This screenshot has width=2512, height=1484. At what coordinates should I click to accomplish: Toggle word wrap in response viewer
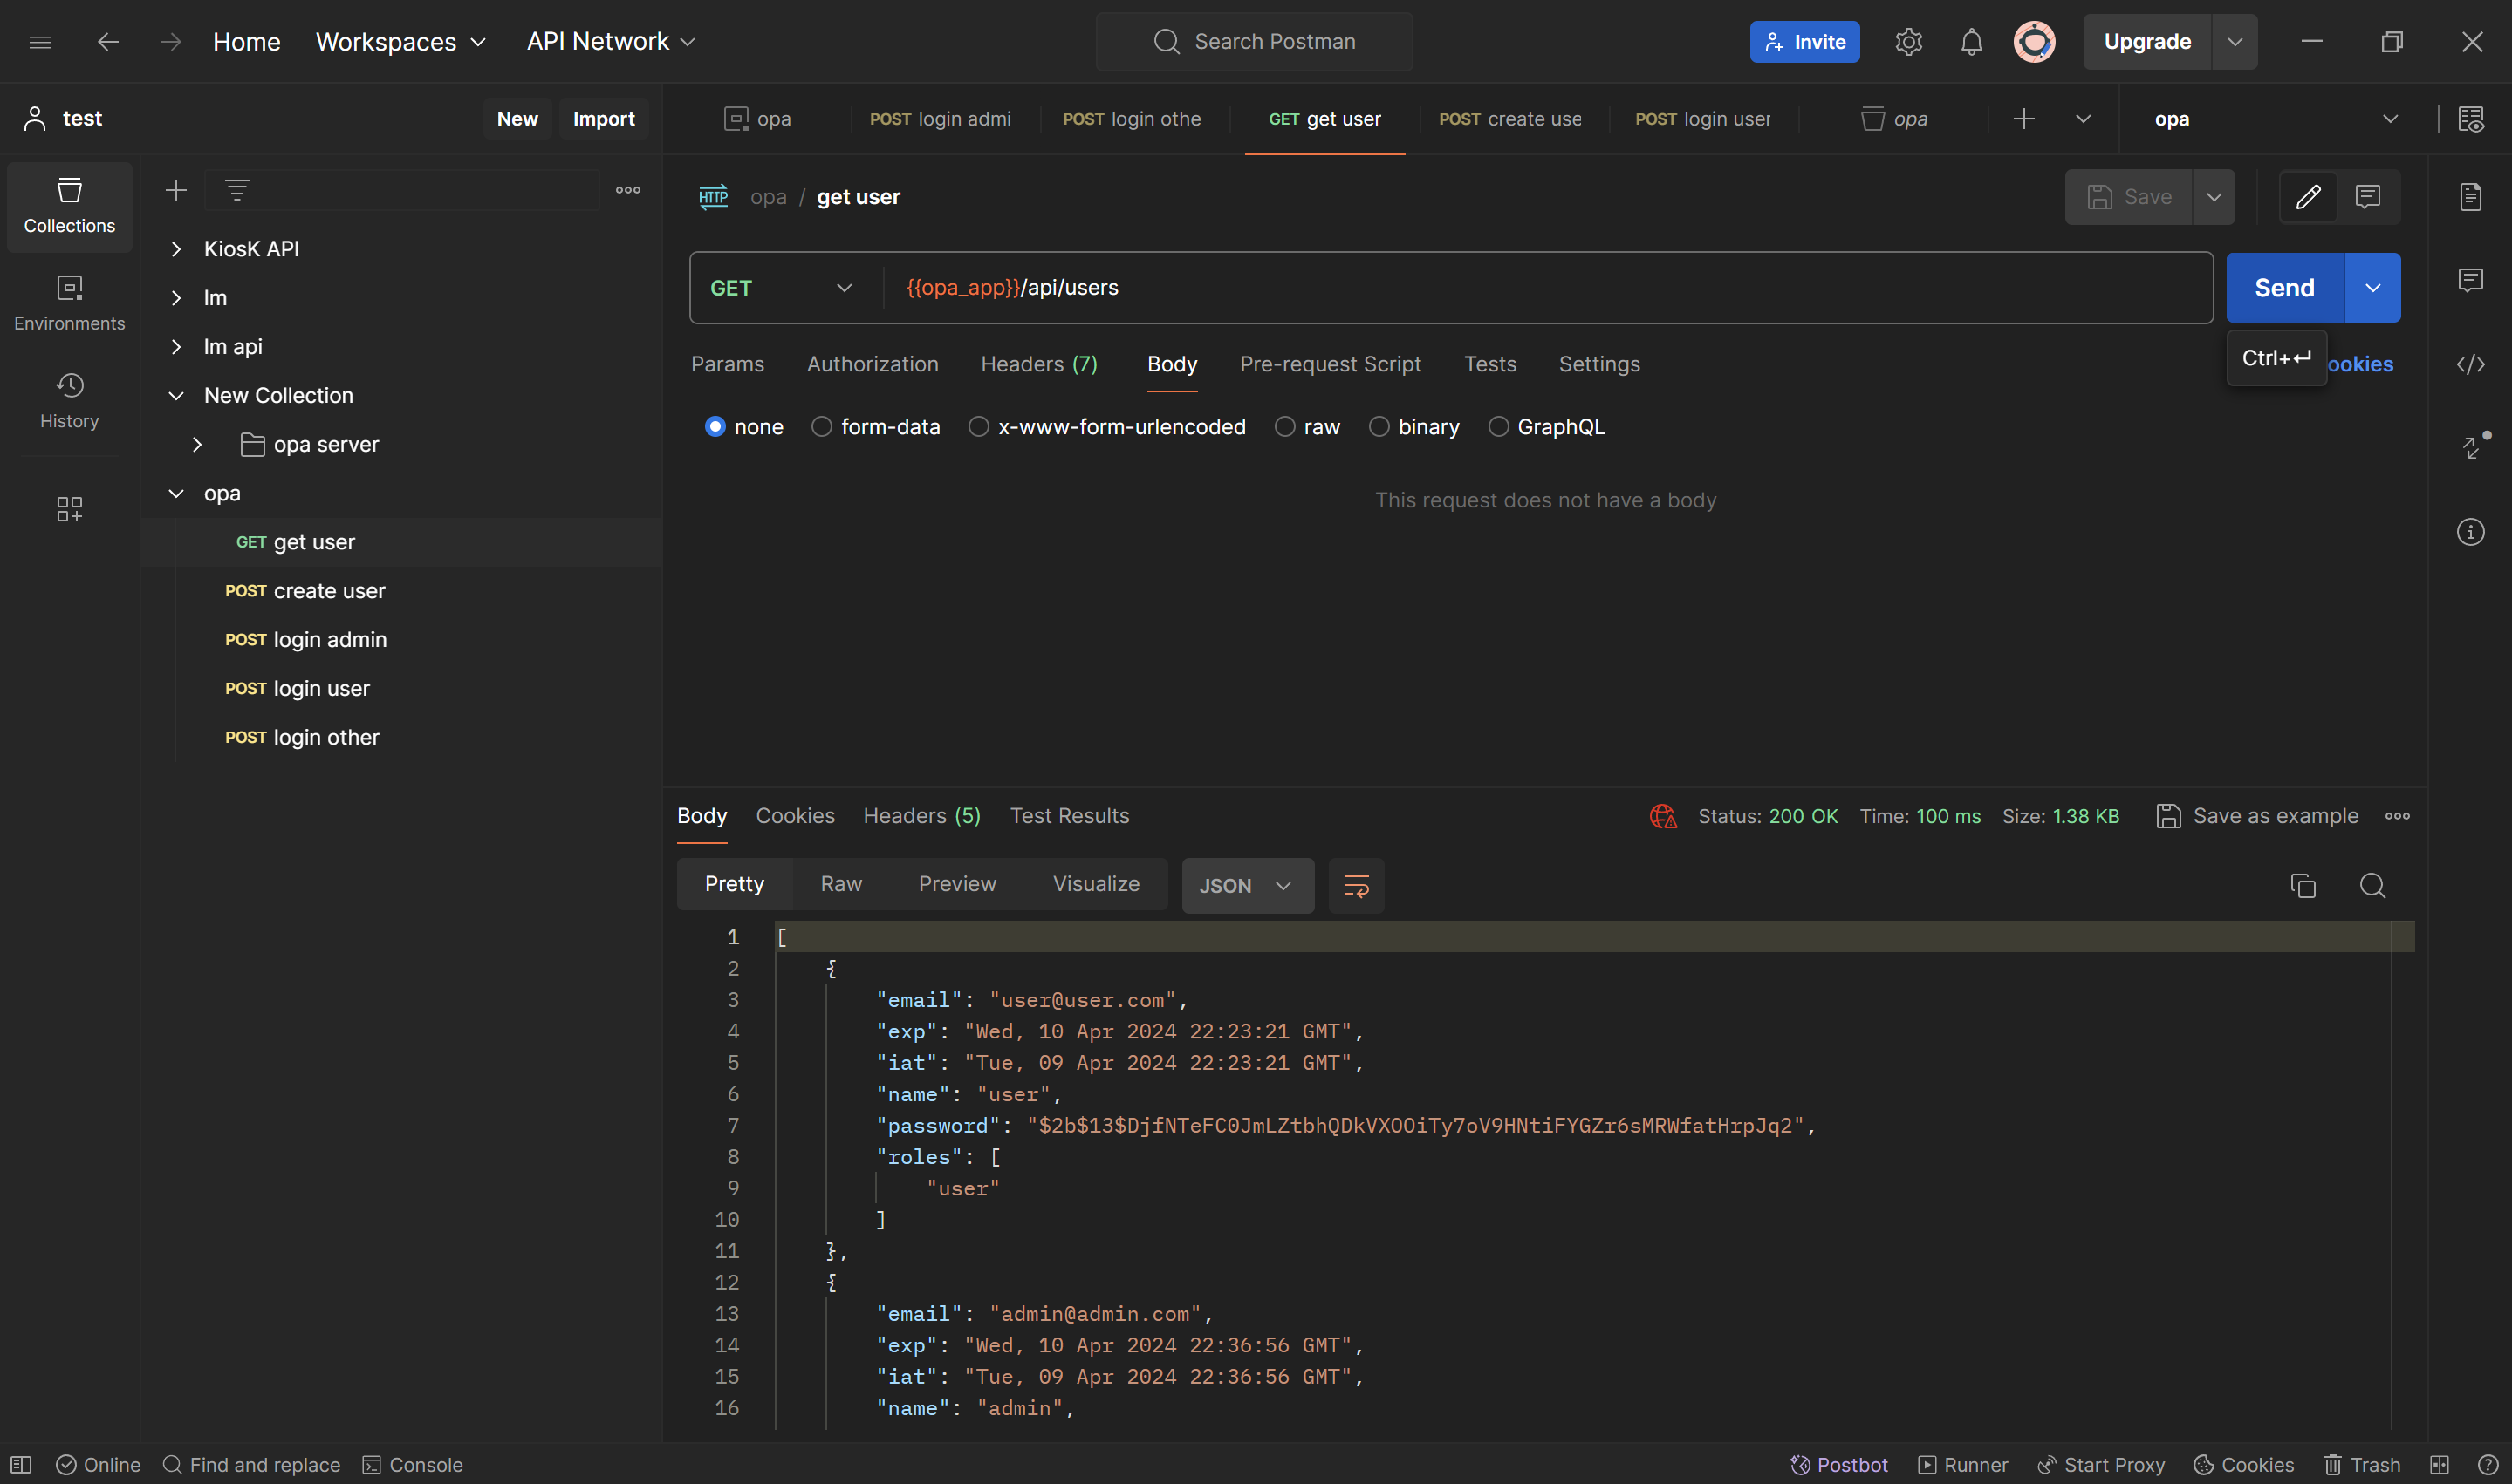click(x=1356, y=885)
